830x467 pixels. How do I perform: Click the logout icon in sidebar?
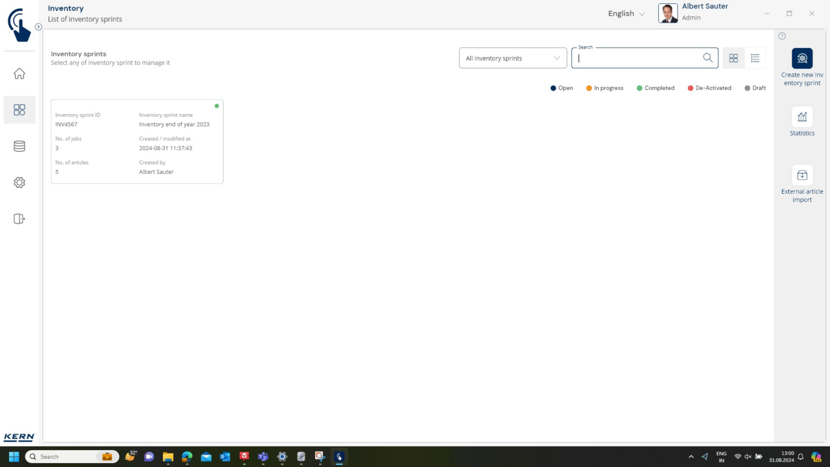tap(19, 219)
